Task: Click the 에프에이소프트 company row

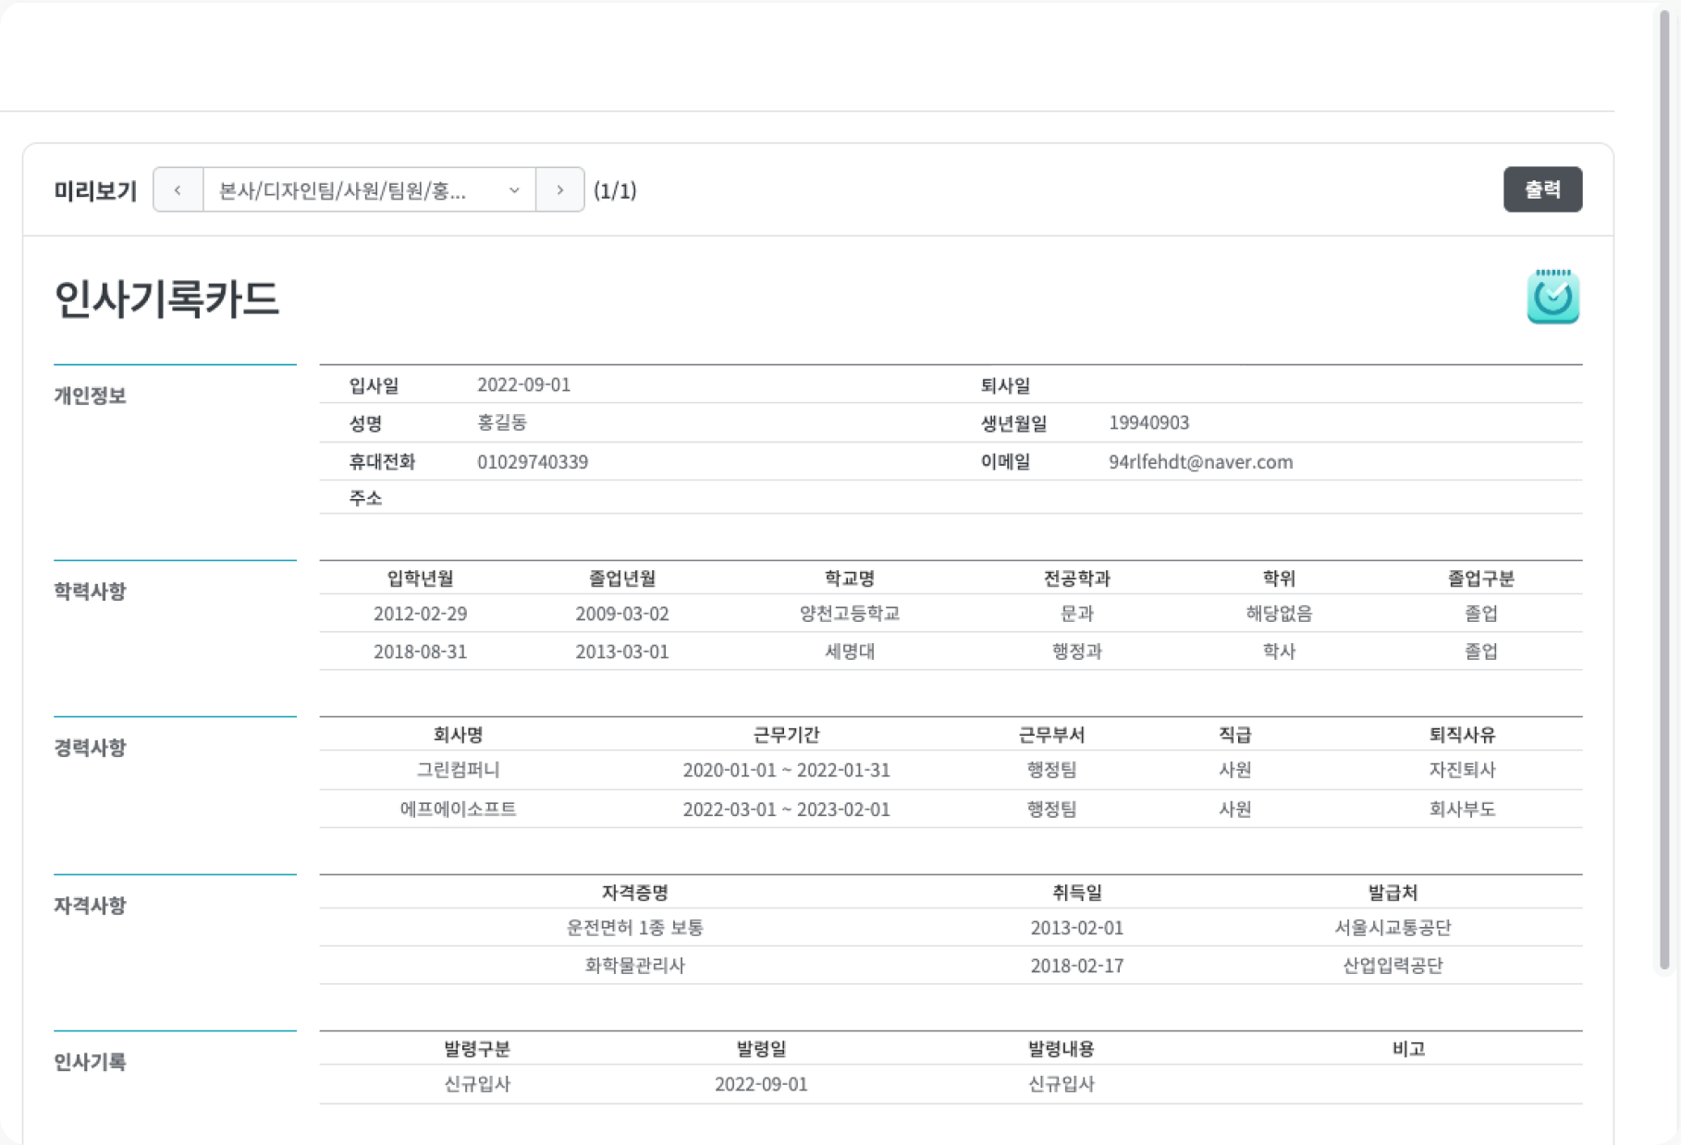Action: pos(458,810)
